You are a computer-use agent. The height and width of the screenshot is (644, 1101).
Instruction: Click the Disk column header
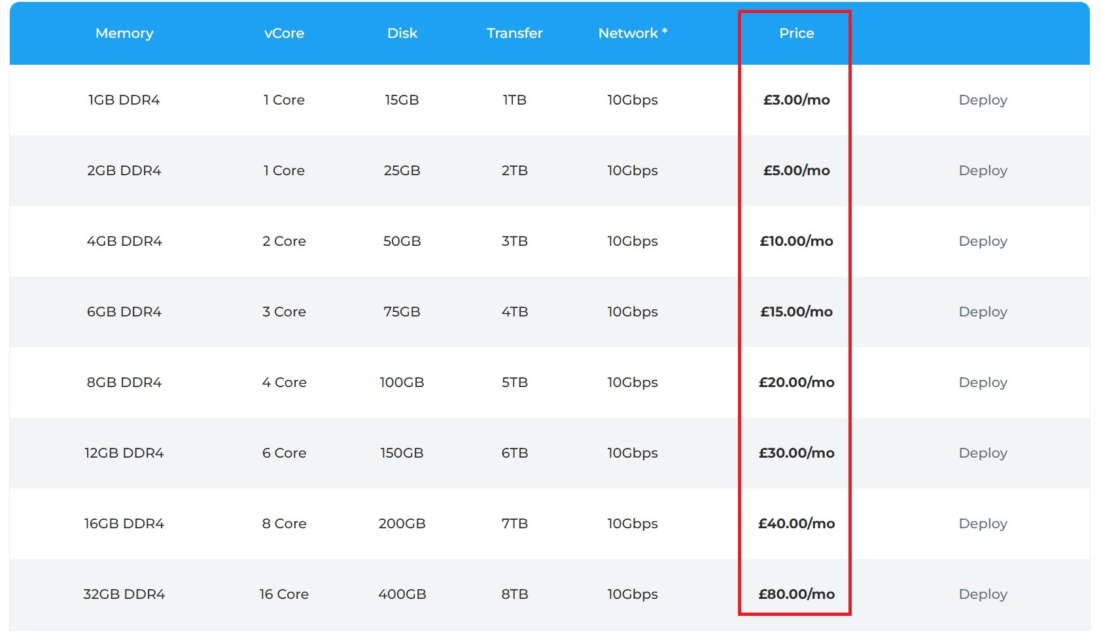coord(402,33)
